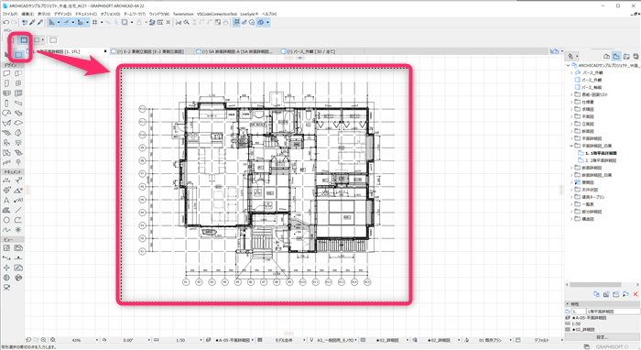Click the Undo arrow icon
The width and height of the screenshot is (641, 350).
[5, 23]
